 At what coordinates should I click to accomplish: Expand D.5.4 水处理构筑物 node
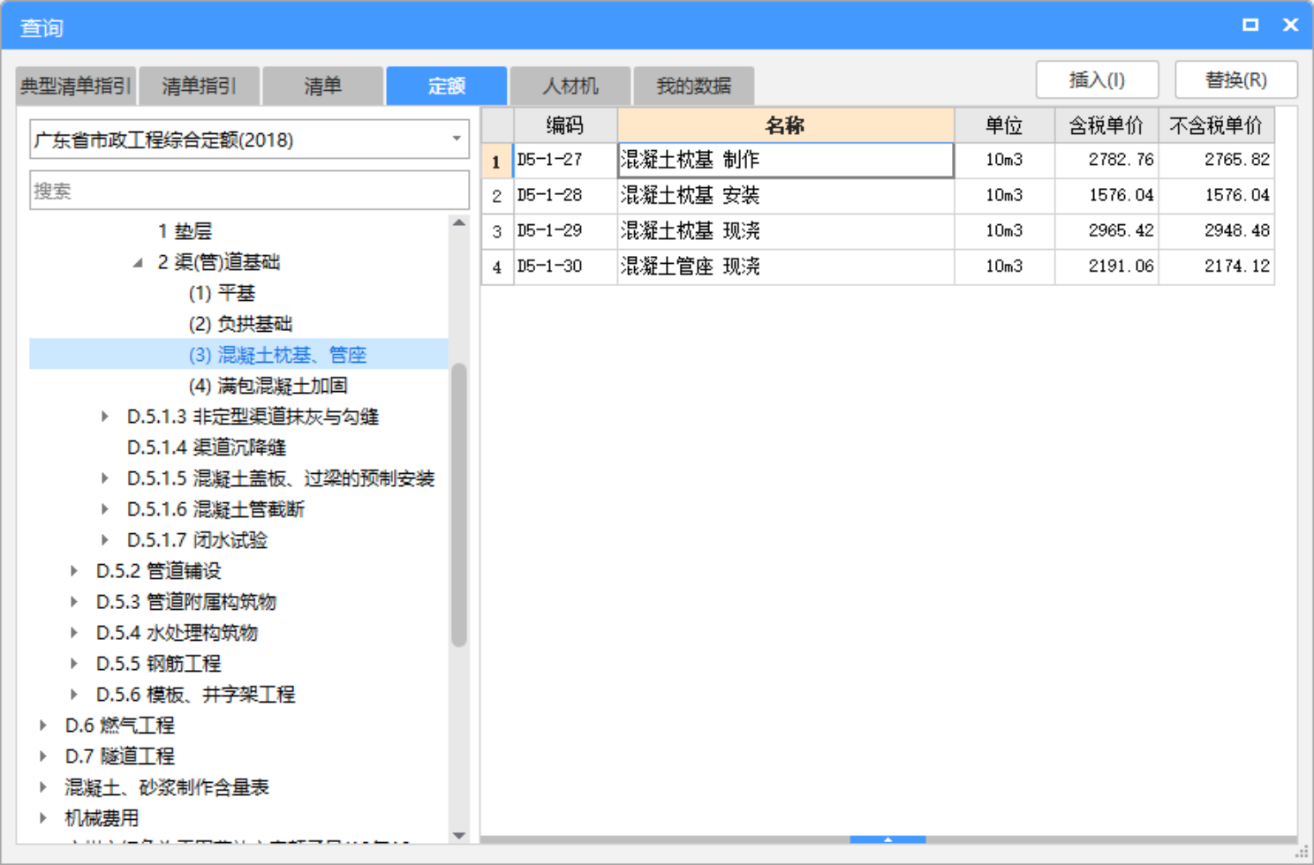[x=74, y=633]
